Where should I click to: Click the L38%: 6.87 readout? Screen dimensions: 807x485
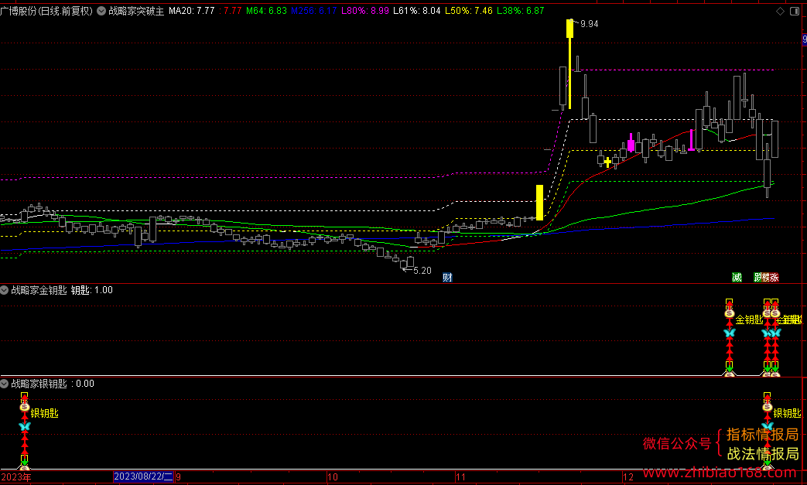(520, 11)
